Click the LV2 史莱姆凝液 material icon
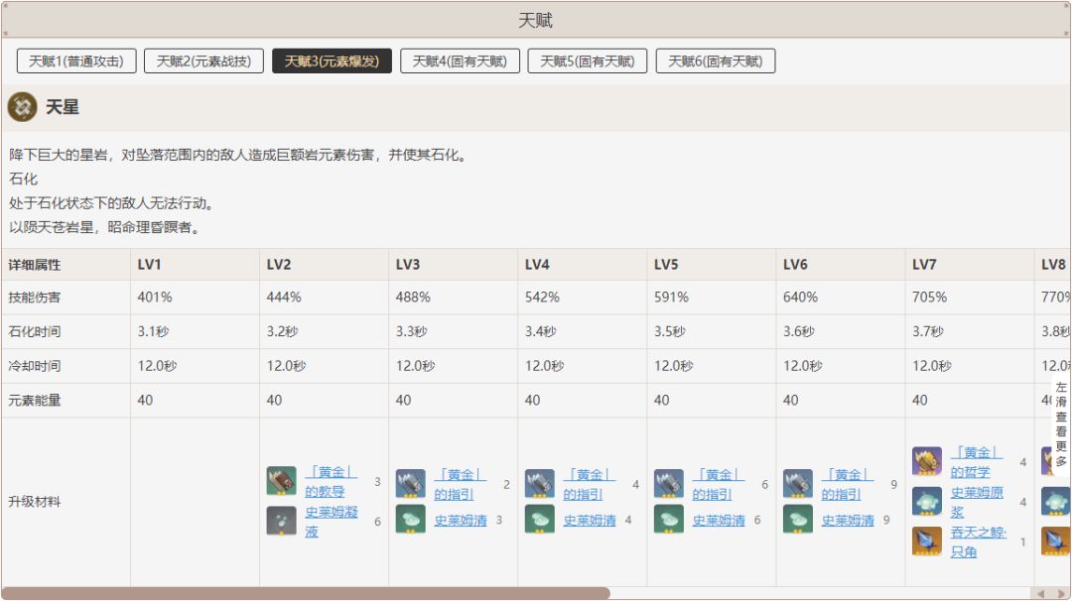This screenshot has height=601, width=1072. tap(281, 521)
